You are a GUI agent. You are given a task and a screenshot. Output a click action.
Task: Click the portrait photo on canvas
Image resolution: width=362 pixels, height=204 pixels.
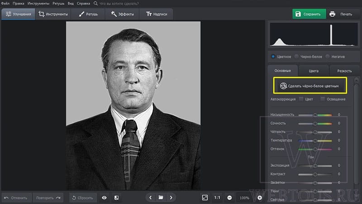coord(133,106)
